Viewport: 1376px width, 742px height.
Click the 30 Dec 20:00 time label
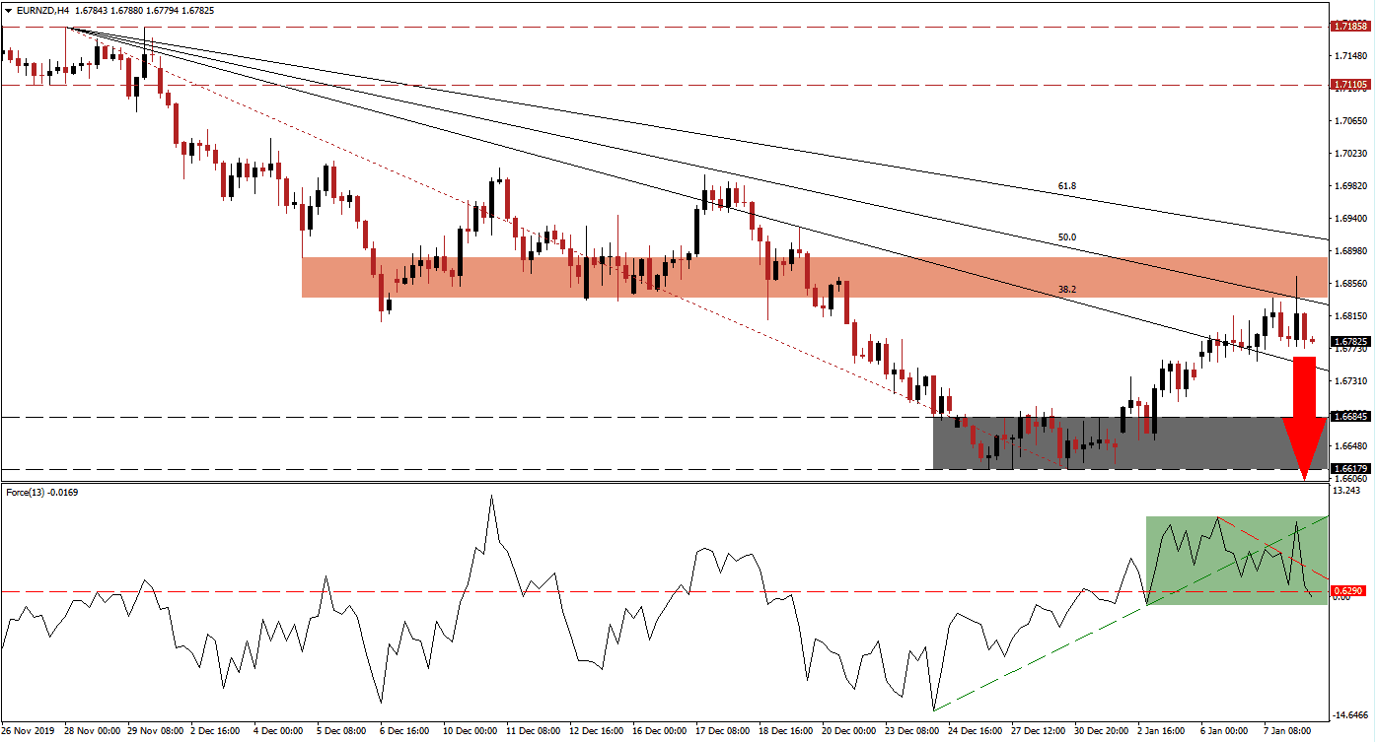[x=1103, y=732]
